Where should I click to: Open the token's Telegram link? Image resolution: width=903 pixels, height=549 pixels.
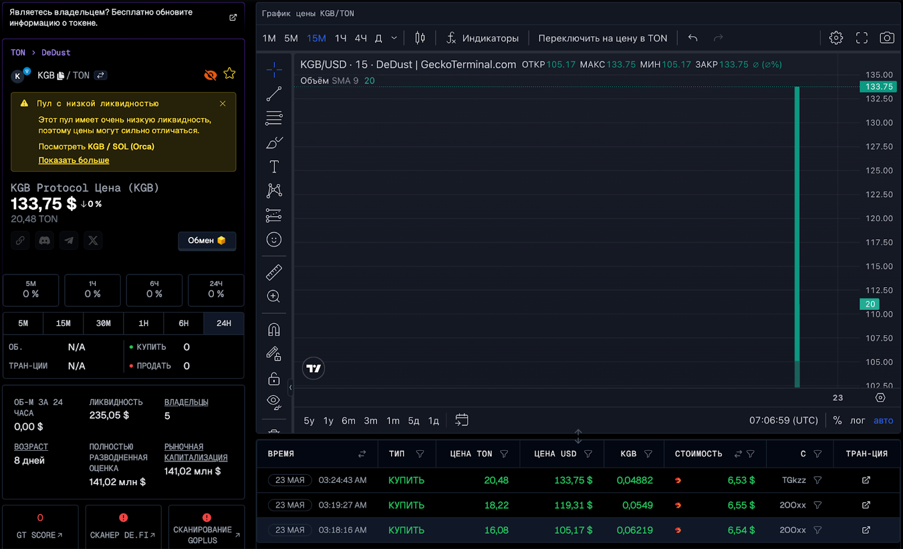[69, 240]
